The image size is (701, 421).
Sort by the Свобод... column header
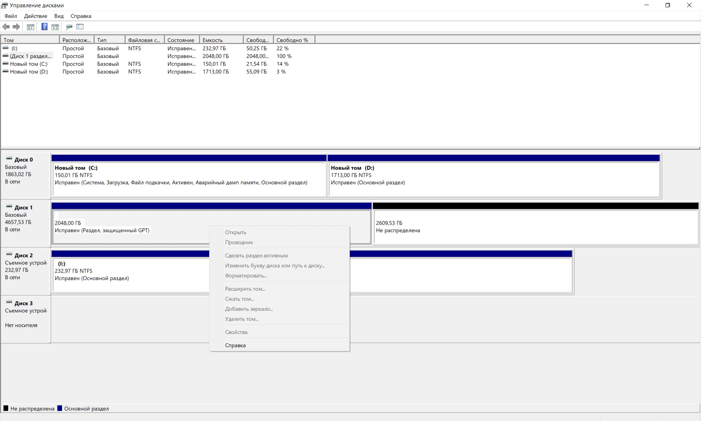pos(258,40)
